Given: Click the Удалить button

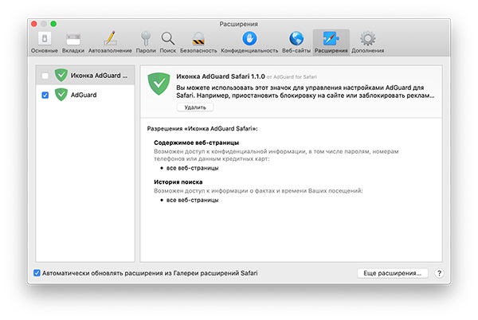Looking at the screenshot, I should coord(195,107).
